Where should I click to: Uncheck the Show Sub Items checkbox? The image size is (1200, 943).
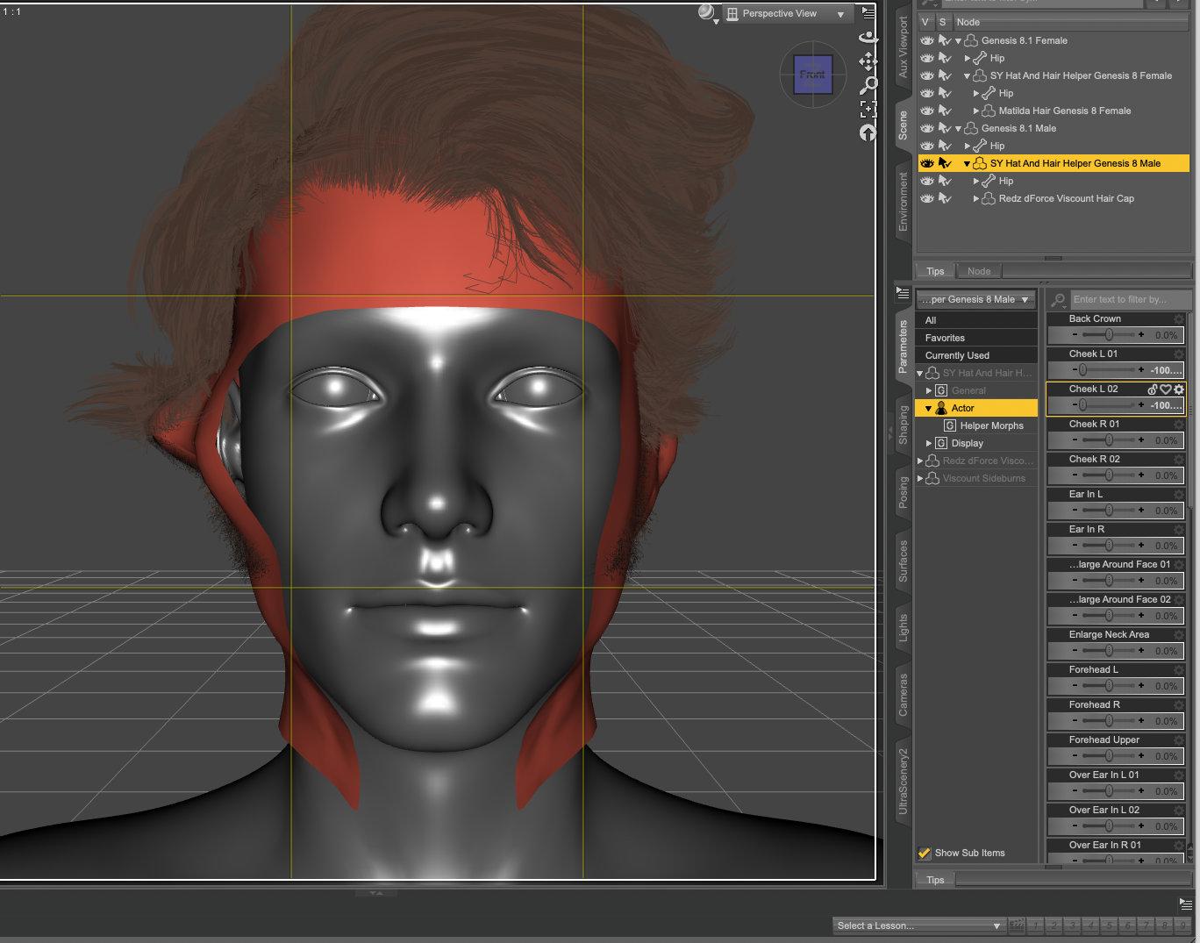(x=924, y=853)
